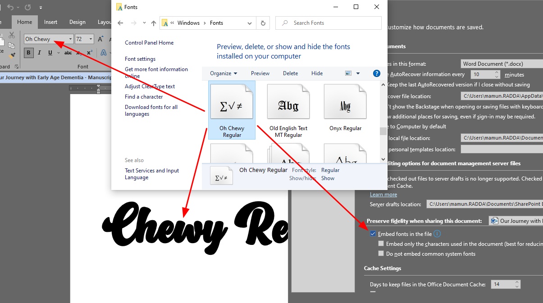
Task: Click the Undo arrow in Word's title bar
Action: click(x=9, y=7)
